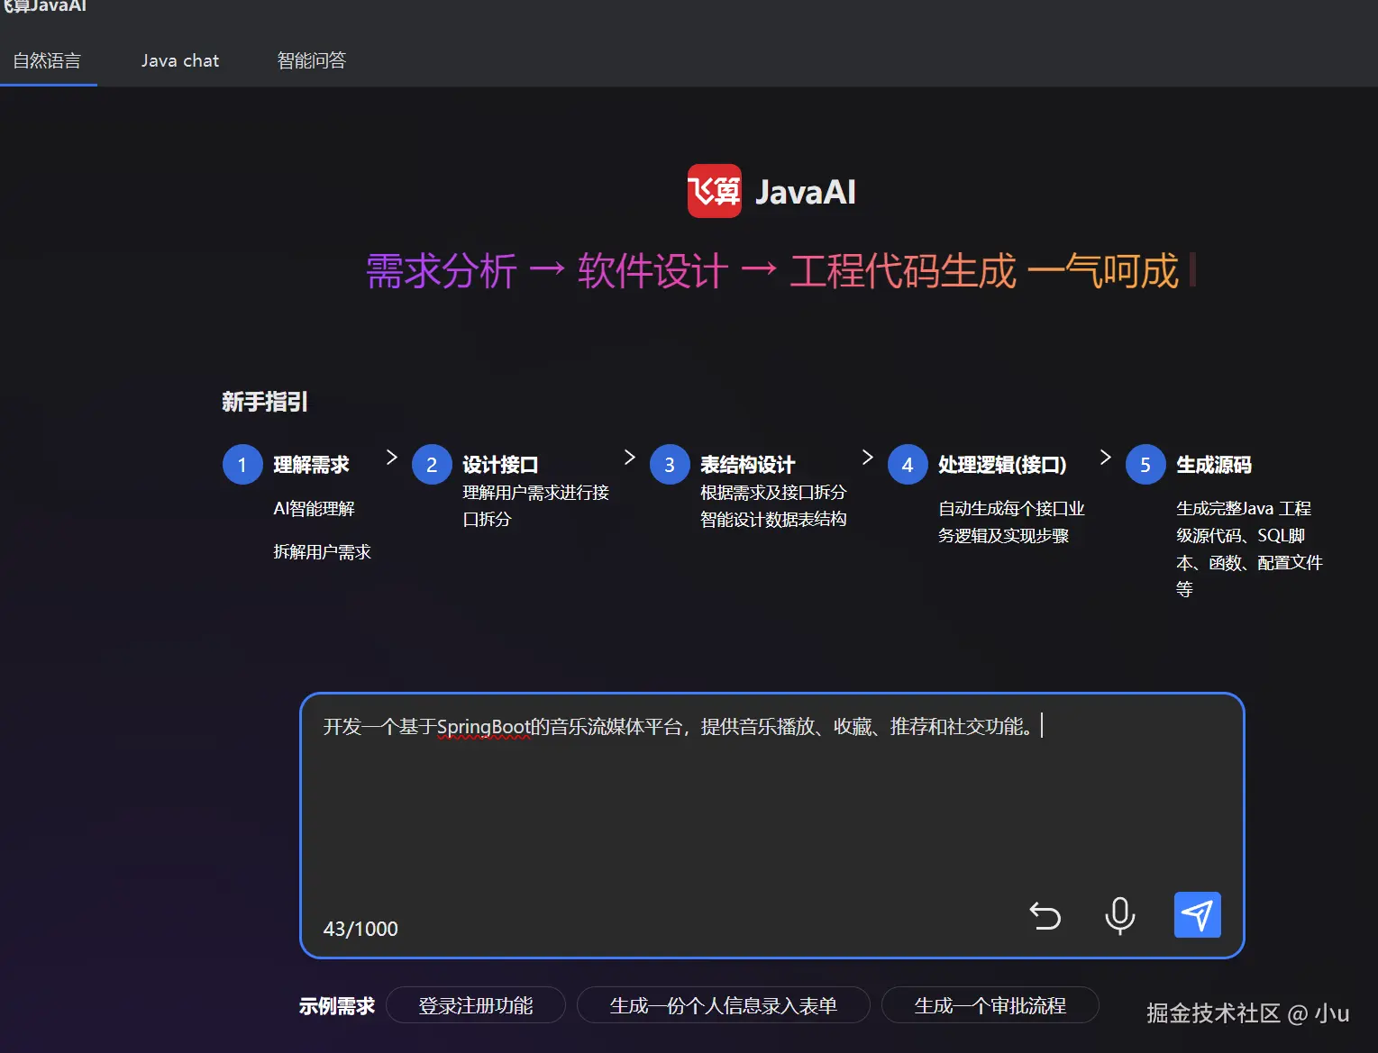The width and height of the screenshot is (1378, 1053).
Task: Click the chevron after 理解需求
Action: tap(391, 458)
